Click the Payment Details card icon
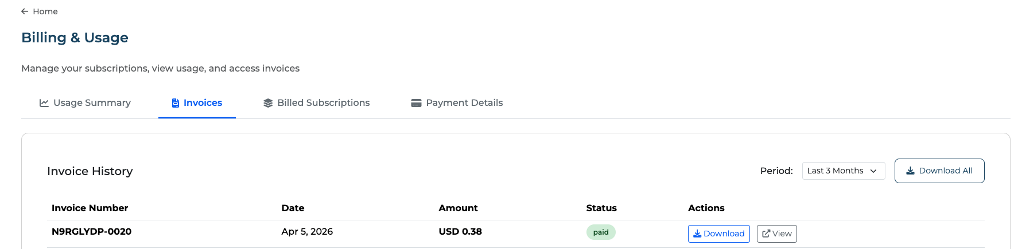 [x=416, y=103]
